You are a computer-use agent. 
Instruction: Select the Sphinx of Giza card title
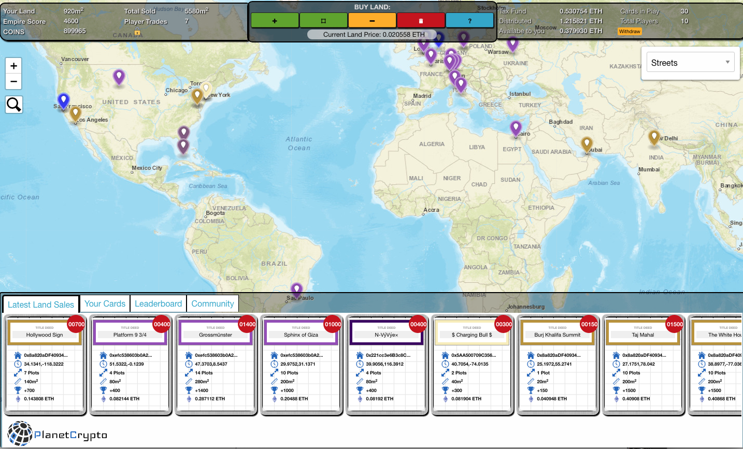301,335
